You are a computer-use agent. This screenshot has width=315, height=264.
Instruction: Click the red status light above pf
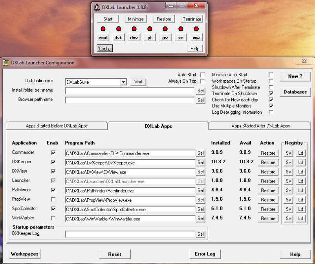pyautogui.click(x=150, y=29)
